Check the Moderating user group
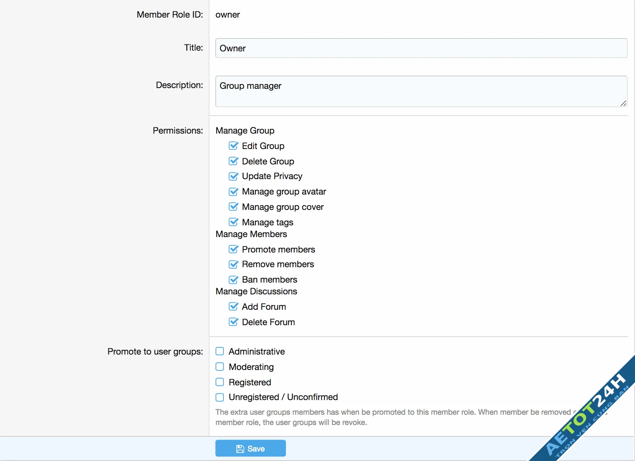The image size is (635, 461). pyautogui.click(x=220, y=367)
